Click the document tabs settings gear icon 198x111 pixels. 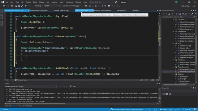point(160,10)
